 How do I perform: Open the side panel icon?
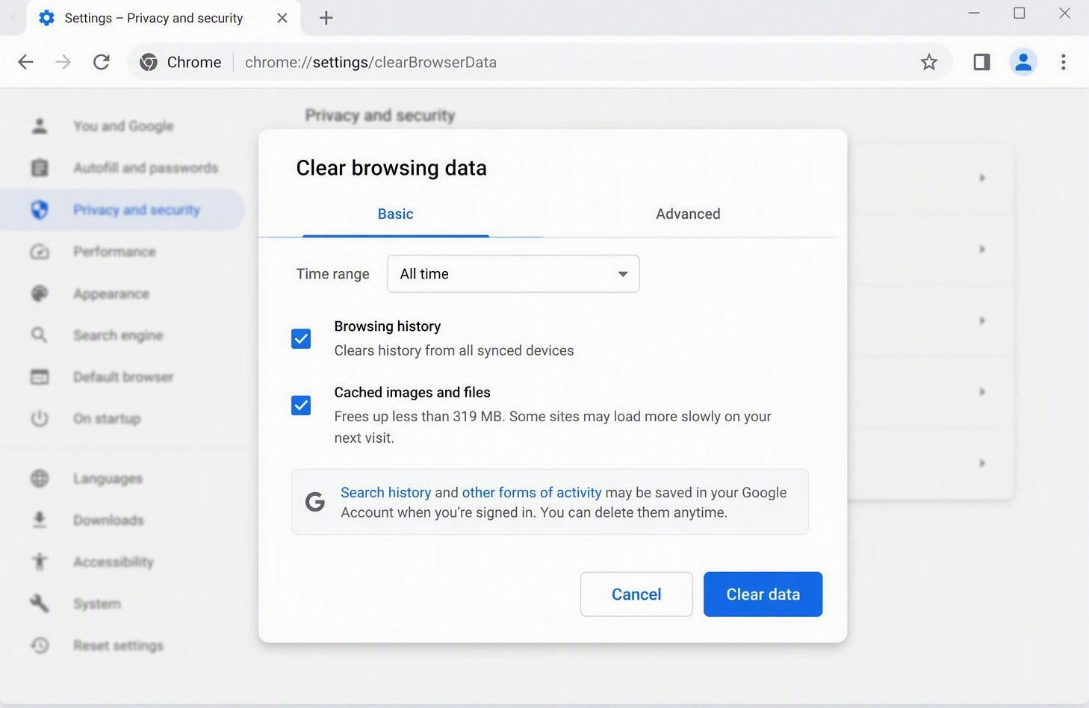[x=981, y=62]
